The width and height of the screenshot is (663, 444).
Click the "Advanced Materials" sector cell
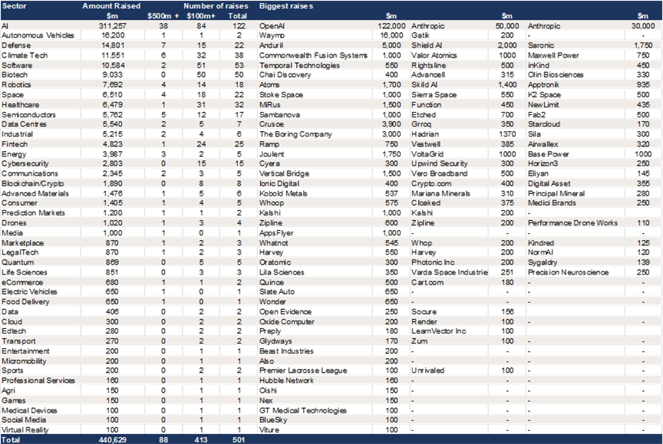pyautogui.click(x=35, y=193)
